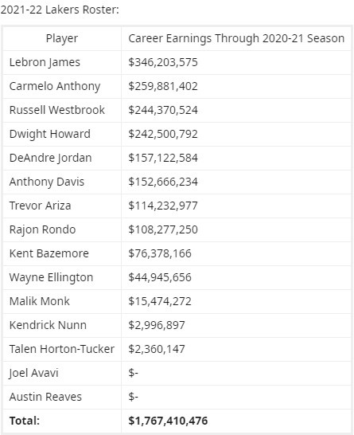Select the DeAndre Jordan name cell
Screen dimensions: 354x435
62,158
